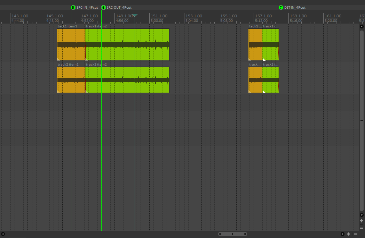Select marker 7 DST-IN_4Pcut
The image size is (365, 238).
[281, 7]
